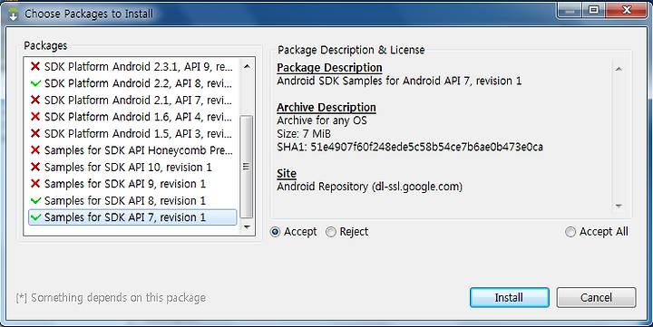
Task: Choose the Accept All radio option
Action: pyautogui.click(x=570, y=232)
